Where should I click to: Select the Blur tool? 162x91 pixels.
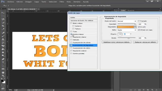tap(3, 52)
